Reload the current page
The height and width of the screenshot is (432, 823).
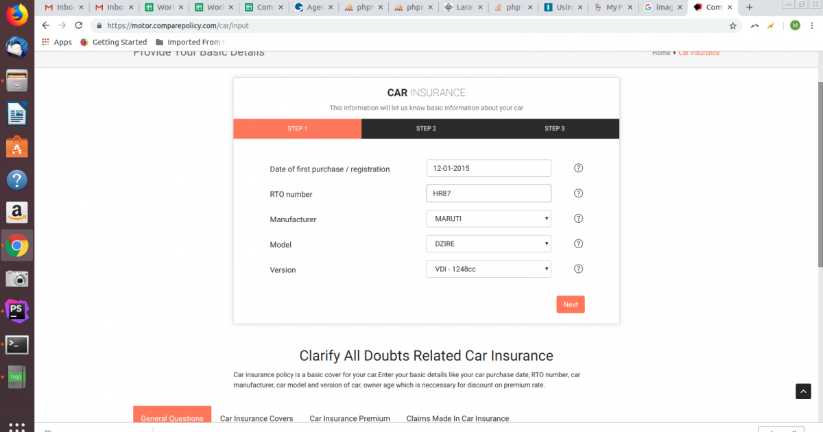79,25
